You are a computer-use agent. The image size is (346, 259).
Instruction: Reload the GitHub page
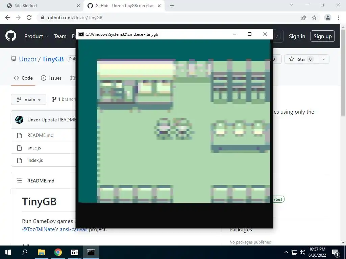(29, 18)
